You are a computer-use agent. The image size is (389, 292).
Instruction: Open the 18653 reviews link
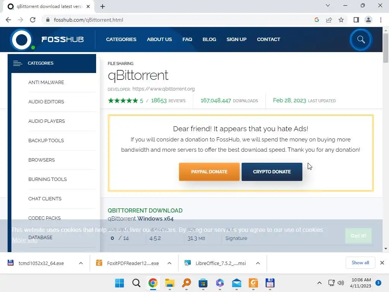click(x=168, y=101)
